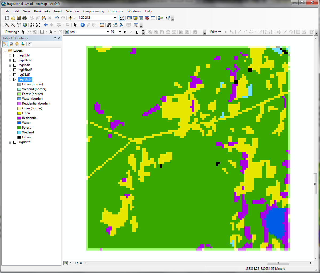This screenshot has width=320, height=273.
Task: Open the Add Data button
Action: click(70, 18)
